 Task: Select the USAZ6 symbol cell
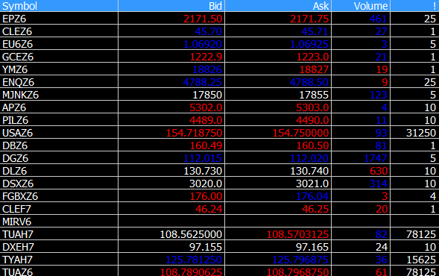pos(59,133)
